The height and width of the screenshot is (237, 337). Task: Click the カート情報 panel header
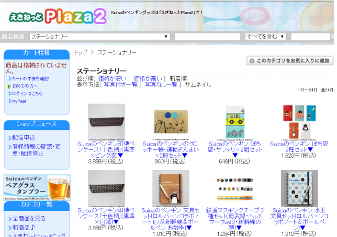click(37, 54)
